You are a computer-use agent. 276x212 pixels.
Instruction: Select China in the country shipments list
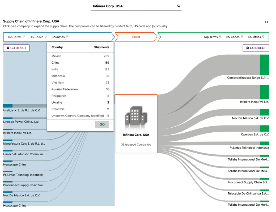pos(55,63)
